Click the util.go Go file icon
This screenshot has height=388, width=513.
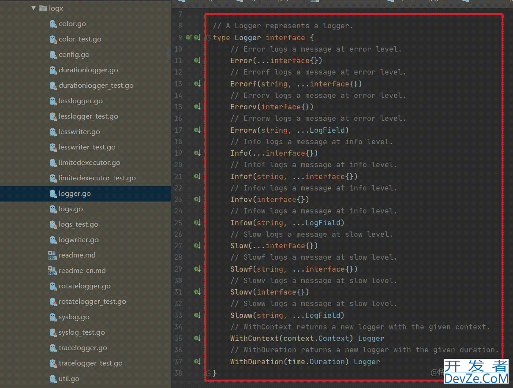click(x=52, y=378)
